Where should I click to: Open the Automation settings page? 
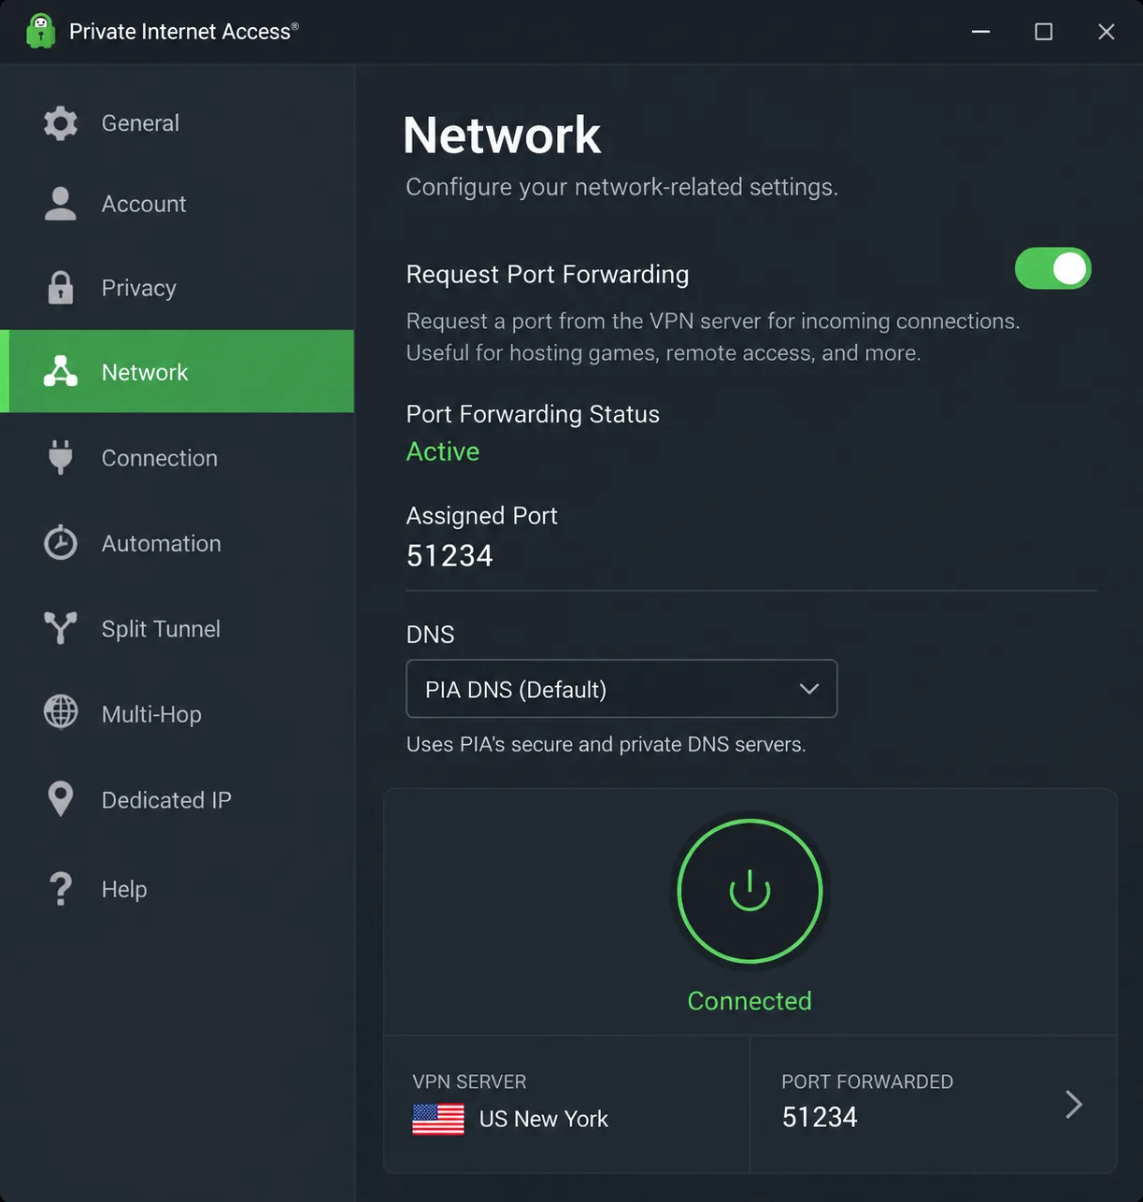click(178, 543)
